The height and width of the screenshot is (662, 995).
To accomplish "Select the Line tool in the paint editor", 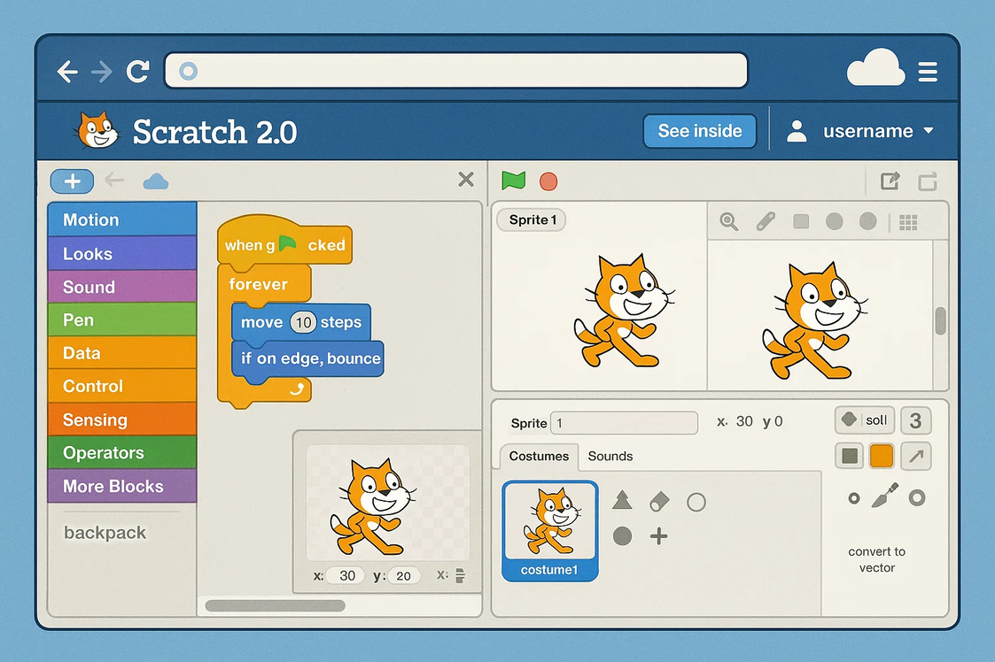I will click(766, 221).
